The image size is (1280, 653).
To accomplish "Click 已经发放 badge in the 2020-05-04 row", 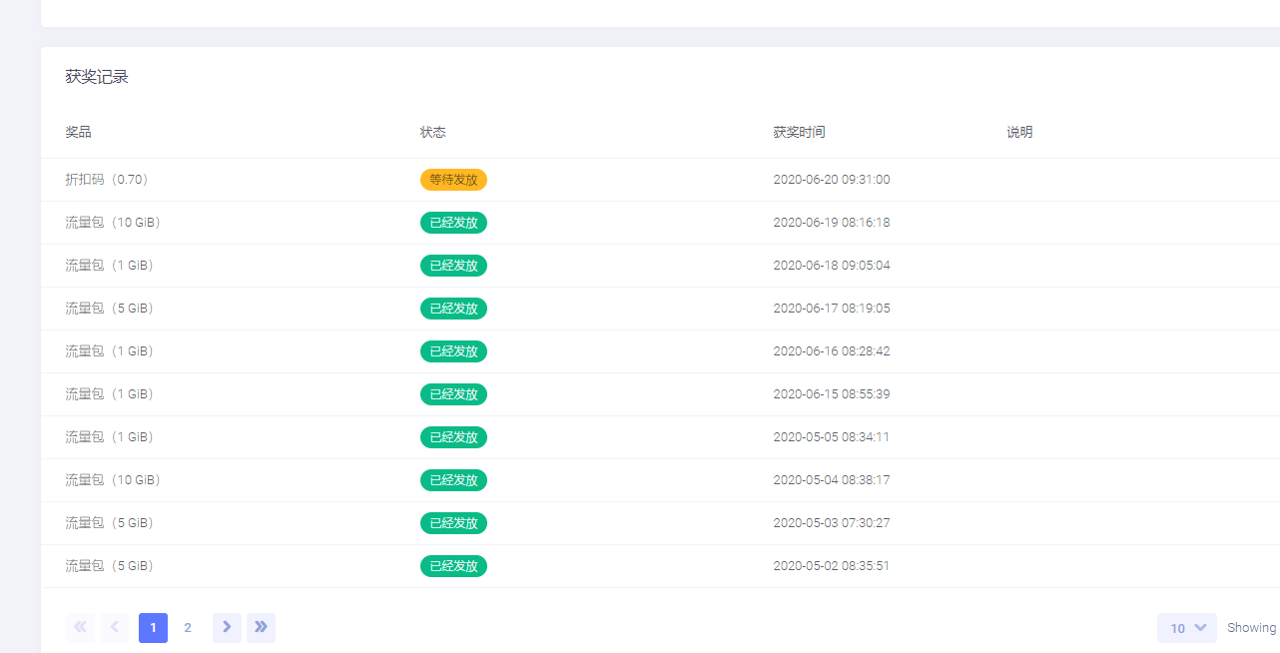I will [x=453, y=480].
